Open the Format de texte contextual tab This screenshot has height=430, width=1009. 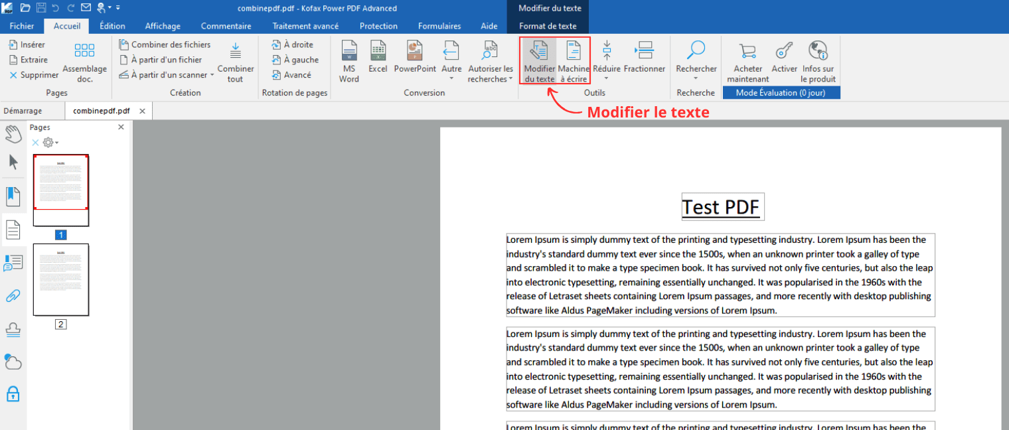pyautogui.click(x=548, y=26)
